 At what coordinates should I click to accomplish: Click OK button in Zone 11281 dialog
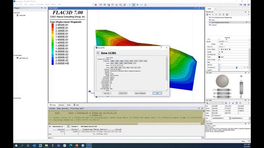coord(157,93)
